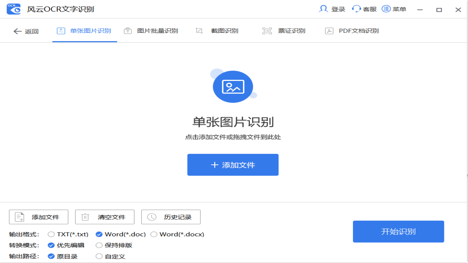Click the ticket icon for 票证识别
Screen dimensions: 468x263
point(266,30)
